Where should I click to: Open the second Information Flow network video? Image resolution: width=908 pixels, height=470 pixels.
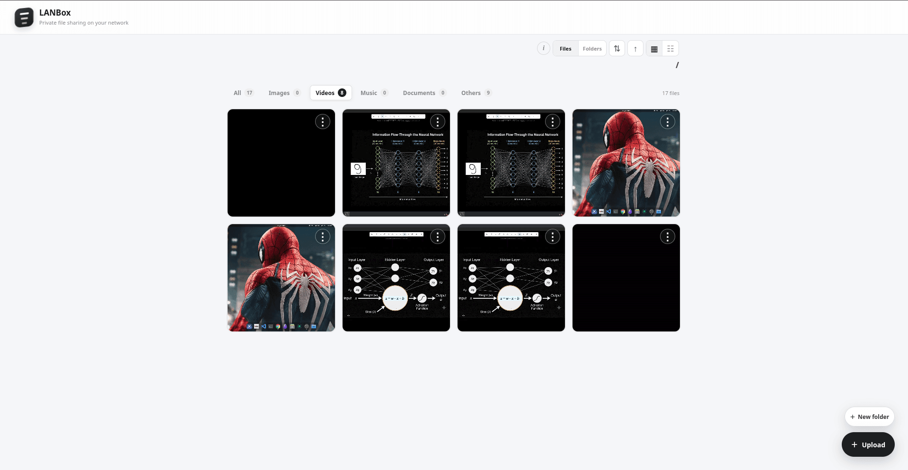point(511,163)
